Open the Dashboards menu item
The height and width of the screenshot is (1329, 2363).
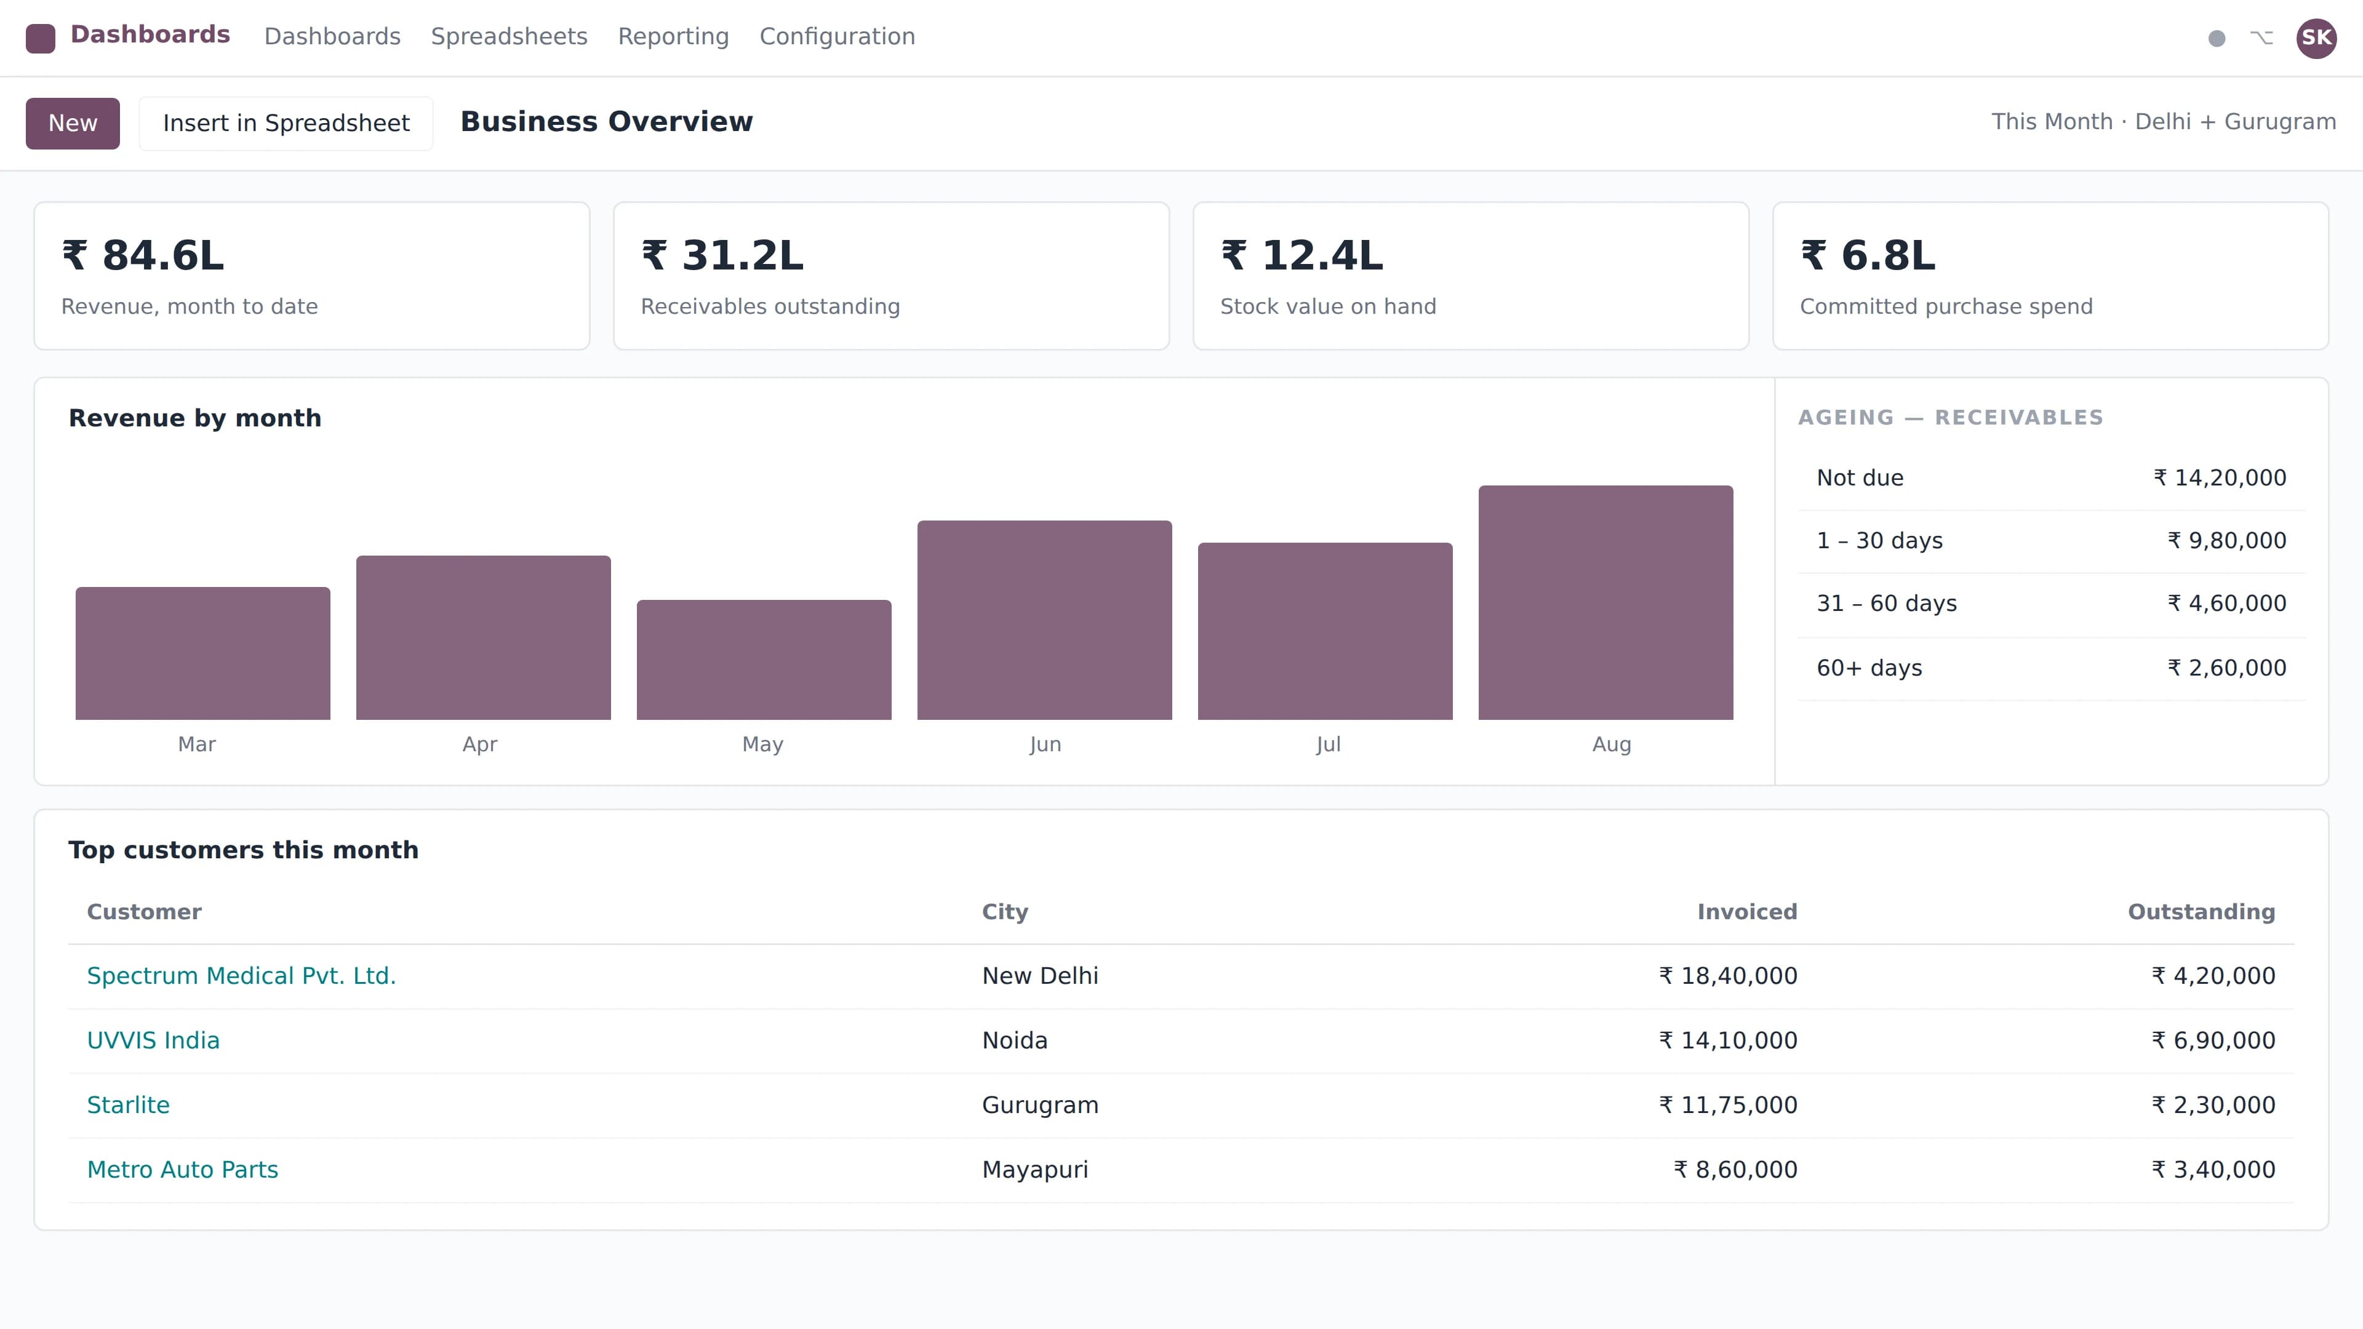(332, 37)
